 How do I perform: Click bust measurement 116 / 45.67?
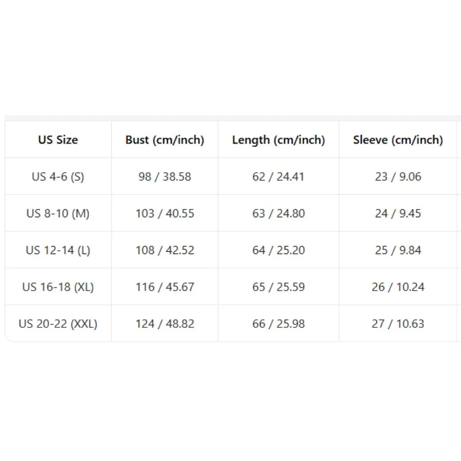pyautogui.click(x=165, y=286)
